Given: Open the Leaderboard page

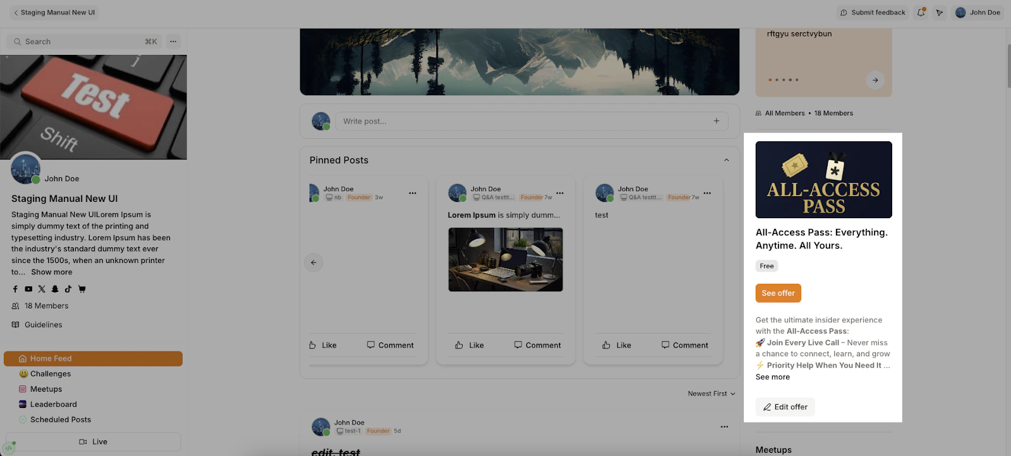Looking at the screenshot, I should coord(47,404).
